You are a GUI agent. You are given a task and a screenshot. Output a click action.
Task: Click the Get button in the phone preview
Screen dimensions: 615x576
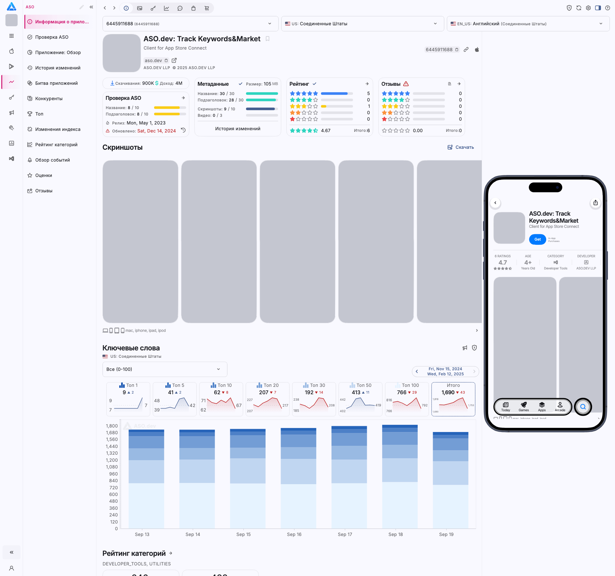pos(537,239)
